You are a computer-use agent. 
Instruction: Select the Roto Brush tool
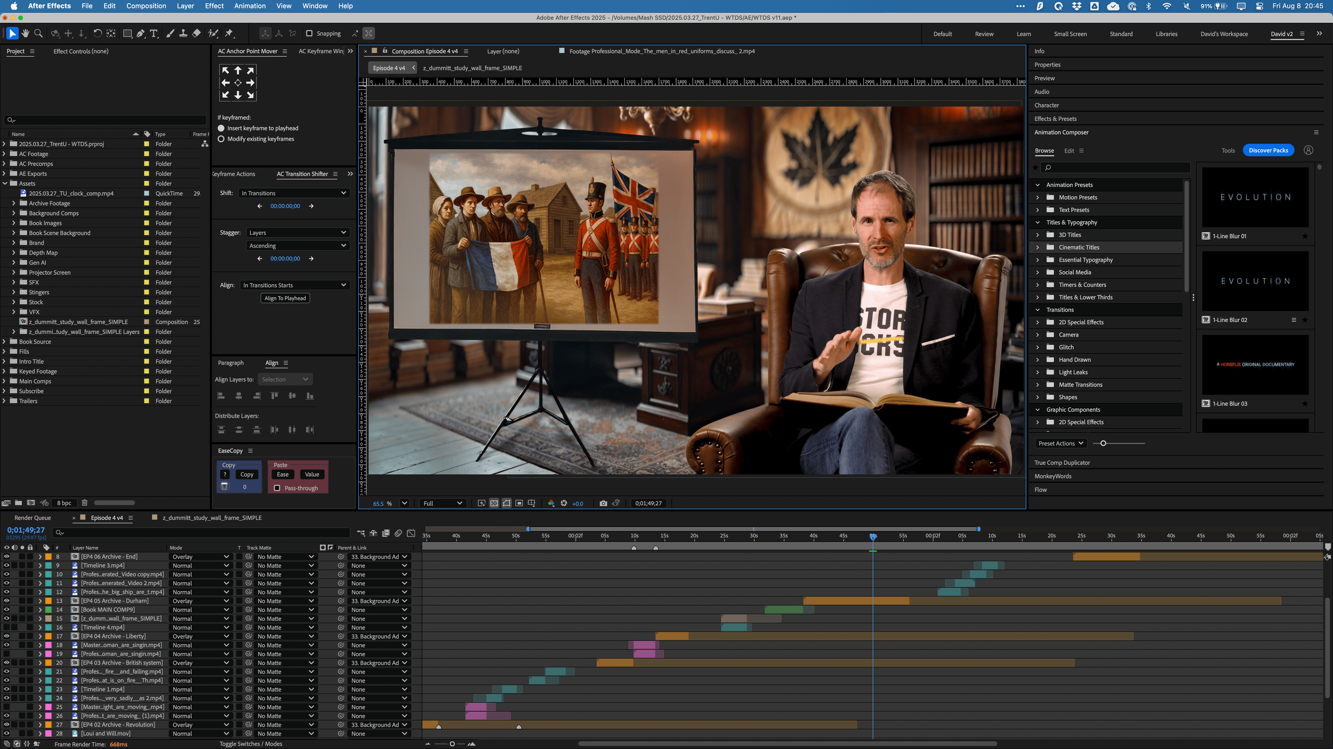click(x=213, y=33)
